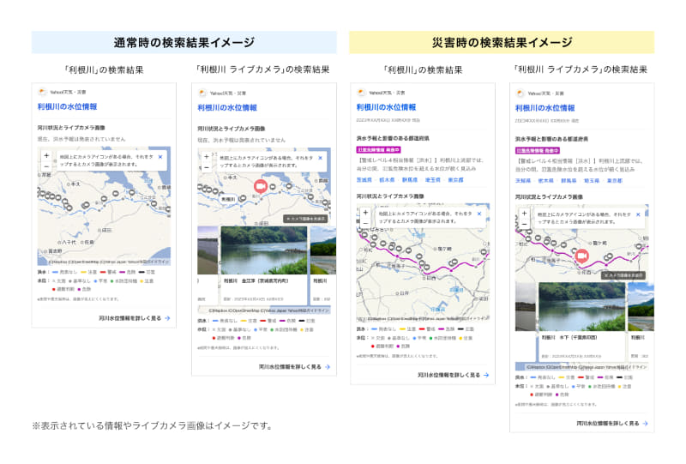This screenshot has height=464, width=686.
Task: Click Yahoo!天気 logo in normal-time ライブカメラ result
Action: 202,93
